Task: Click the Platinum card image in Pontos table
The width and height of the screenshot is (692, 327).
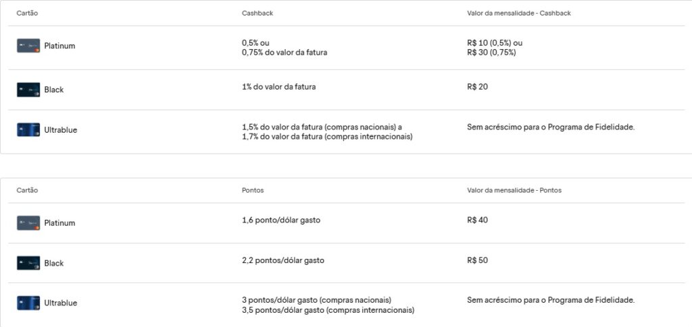Action: [28, 223]
